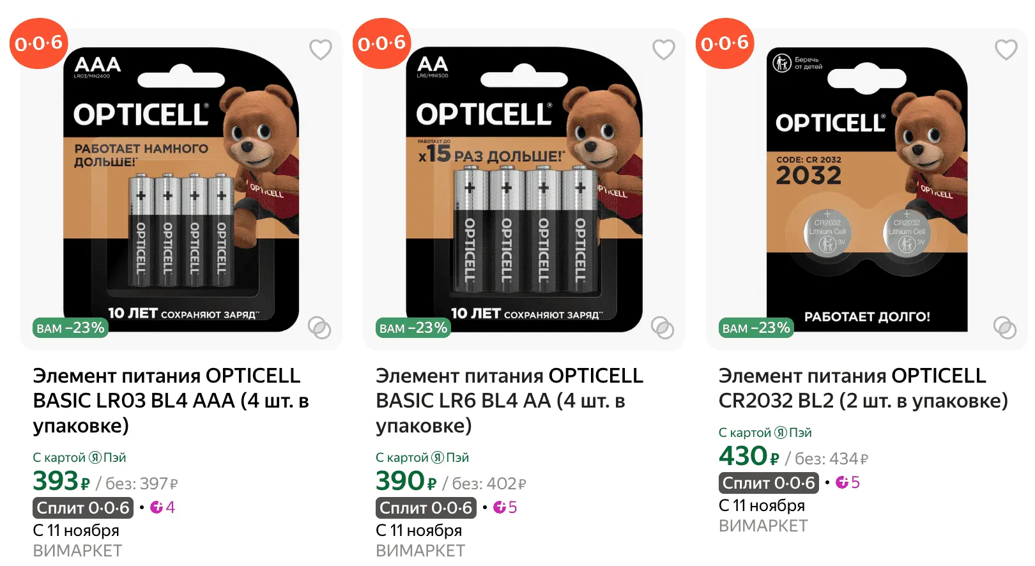Add AAA batteries to favorites with heart

click(320, 49)
